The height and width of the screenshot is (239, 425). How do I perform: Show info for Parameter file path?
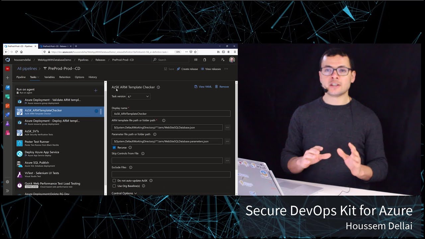coord(155,134)
